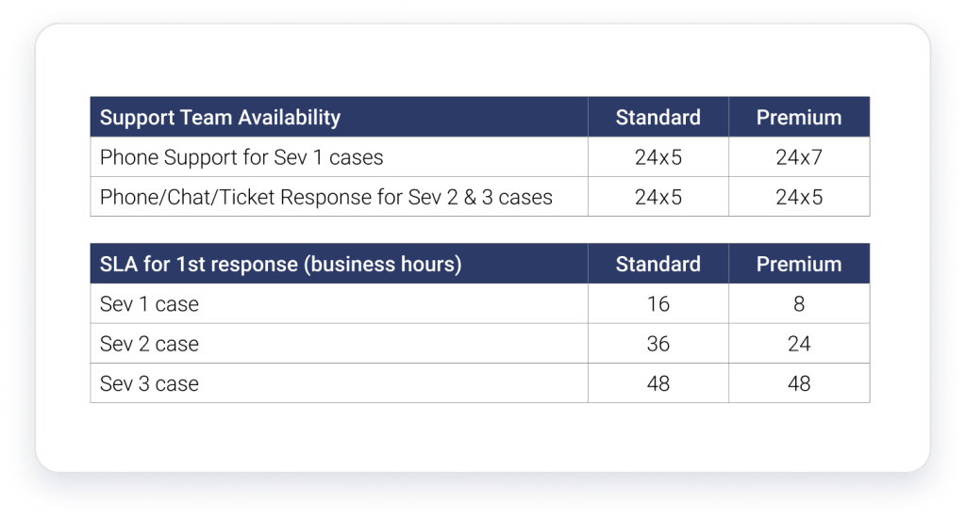Click the 24 value for Sev 2 Premium
965x519 pixels.
coord(799,344)
